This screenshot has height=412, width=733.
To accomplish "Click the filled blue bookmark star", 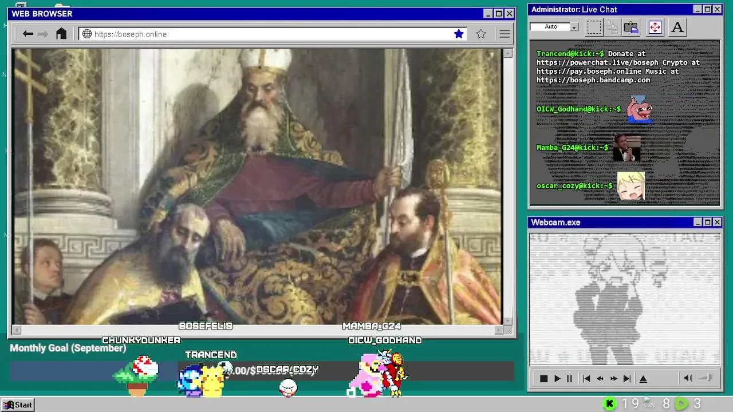I will [459, 34].
